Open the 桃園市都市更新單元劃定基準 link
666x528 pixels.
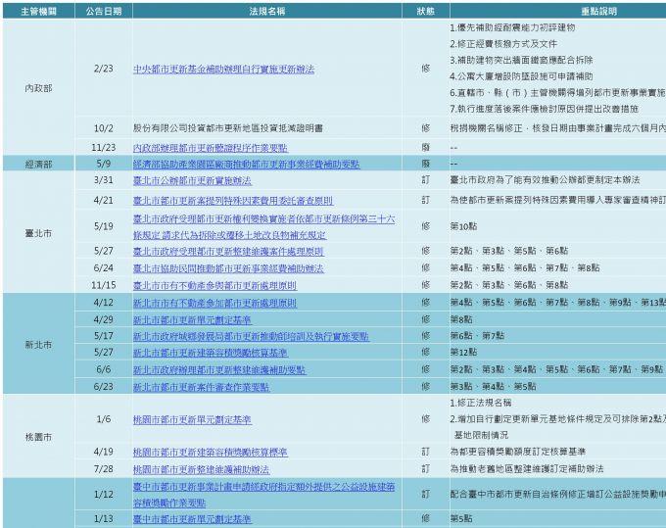[x=192, y=419]
